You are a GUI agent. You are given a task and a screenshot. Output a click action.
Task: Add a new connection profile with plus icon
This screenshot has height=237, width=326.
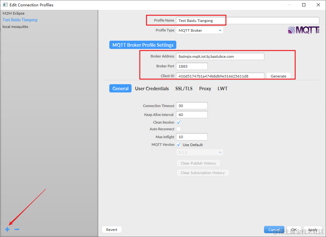pos(7,229)
